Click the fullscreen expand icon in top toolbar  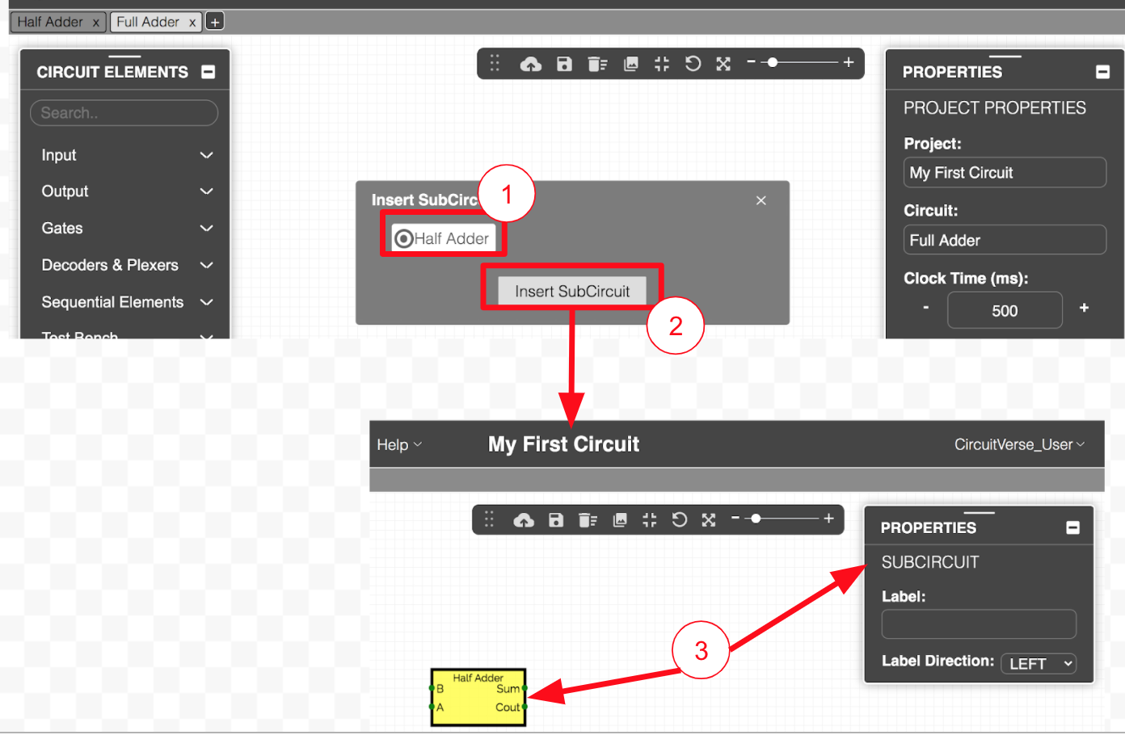pos(723,64)
